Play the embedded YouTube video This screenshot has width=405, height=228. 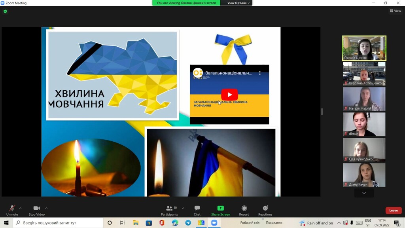point(229,95)
